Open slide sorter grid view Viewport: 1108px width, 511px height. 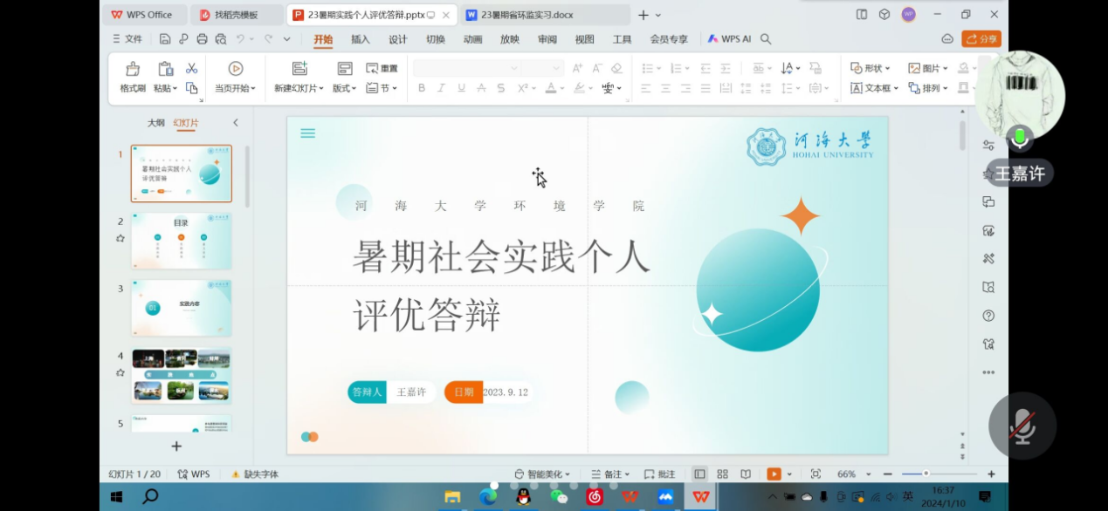tap(722, 474)
